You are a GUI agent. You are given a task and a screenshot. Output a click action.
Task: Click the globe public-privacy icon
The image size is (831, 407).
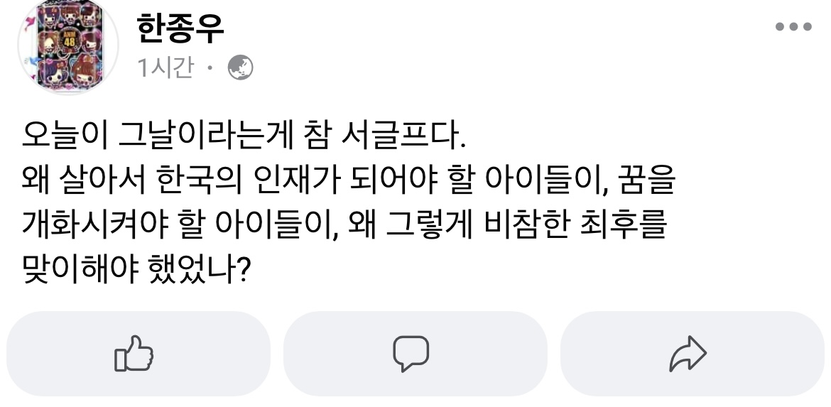tap(240, 68)
